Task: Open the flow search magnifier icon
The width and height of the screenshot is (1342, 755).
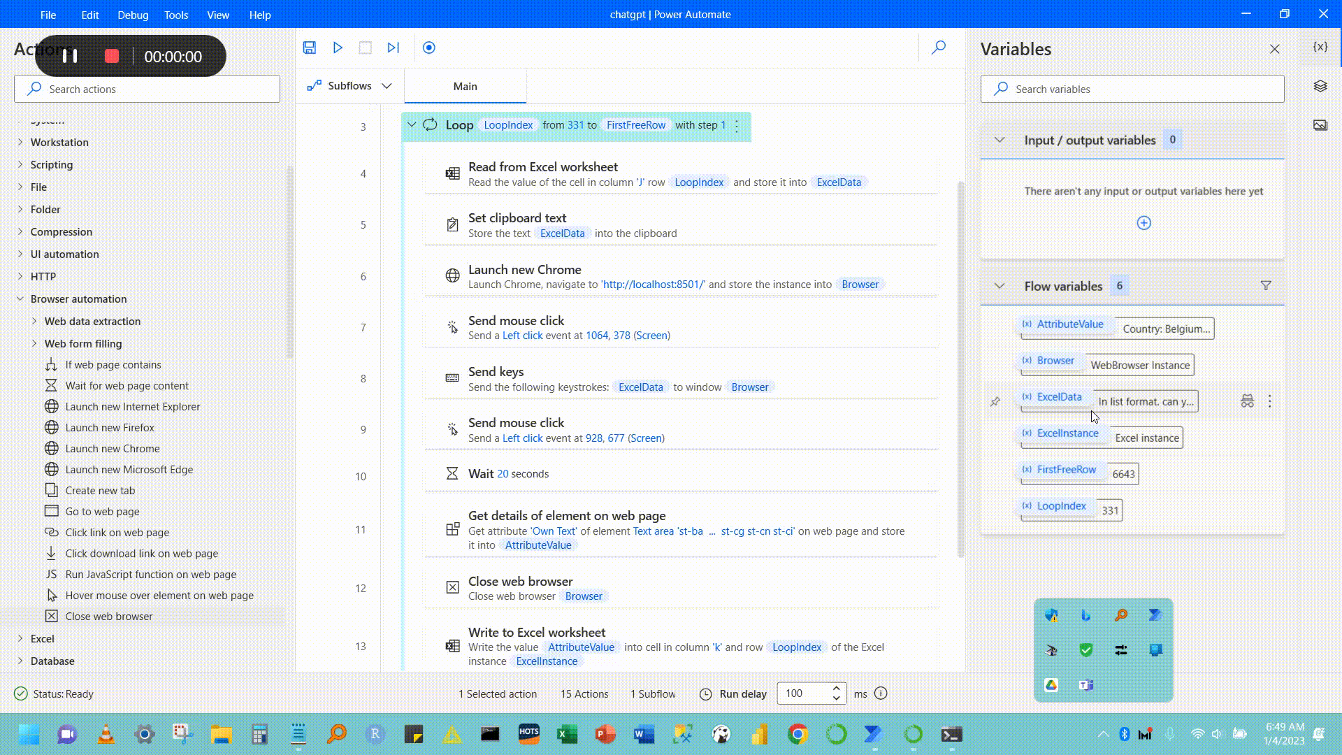Action: (939, 48)
